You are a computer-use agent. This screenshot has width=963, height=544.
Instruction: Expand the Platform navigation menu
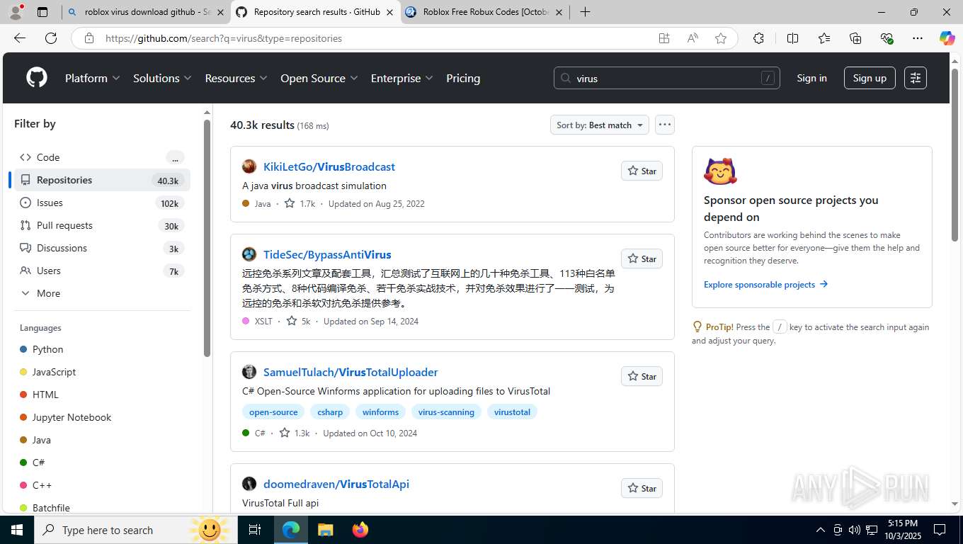[92, 78]
